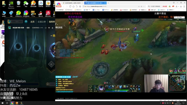Open the Recycle Bin (回收站) desktop icon
This screenshot has width=187, height=105.
18,4
